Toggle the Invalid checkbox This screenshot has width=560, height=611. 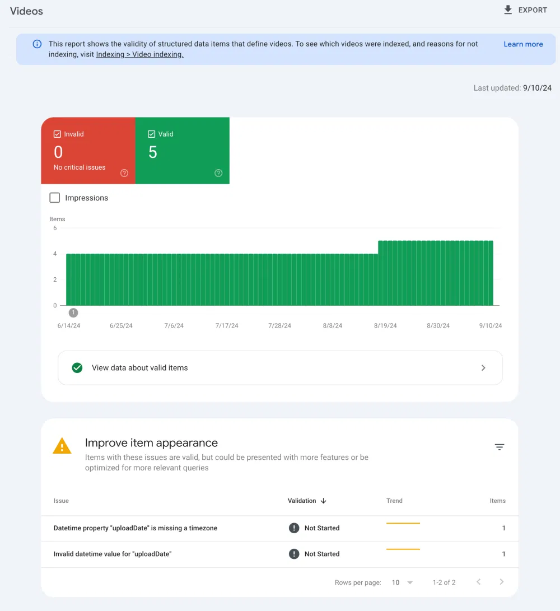[x=57, y=134]
